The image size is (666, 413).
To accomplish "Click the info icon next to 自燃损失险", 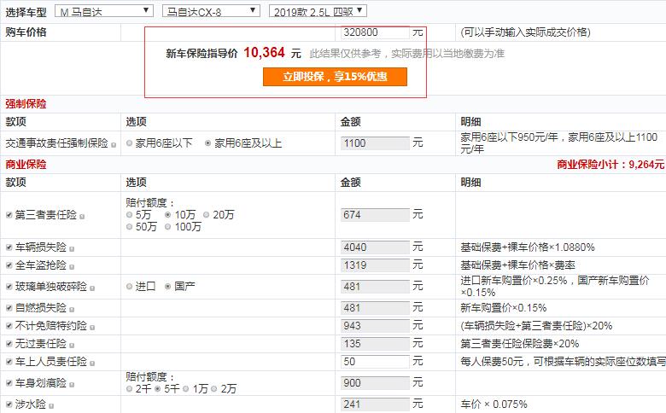I will pyautogui.click(x=72, y=310).
